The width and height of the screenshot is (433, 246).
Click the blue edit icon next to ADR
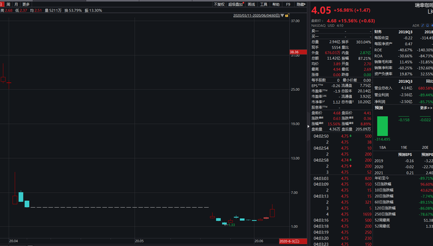[422, 25]
